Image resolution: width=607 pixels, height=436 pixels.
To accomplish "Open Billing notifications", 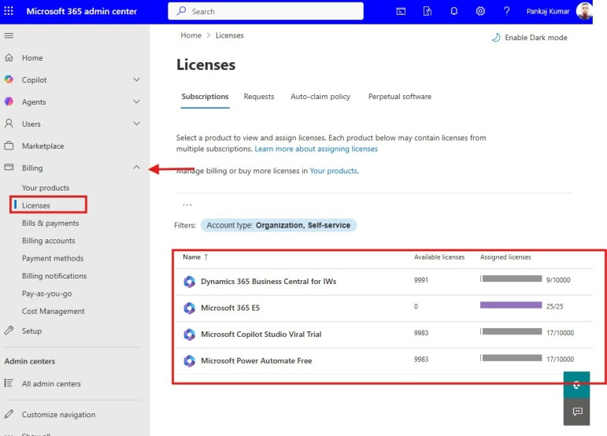I will click(54, 275).
